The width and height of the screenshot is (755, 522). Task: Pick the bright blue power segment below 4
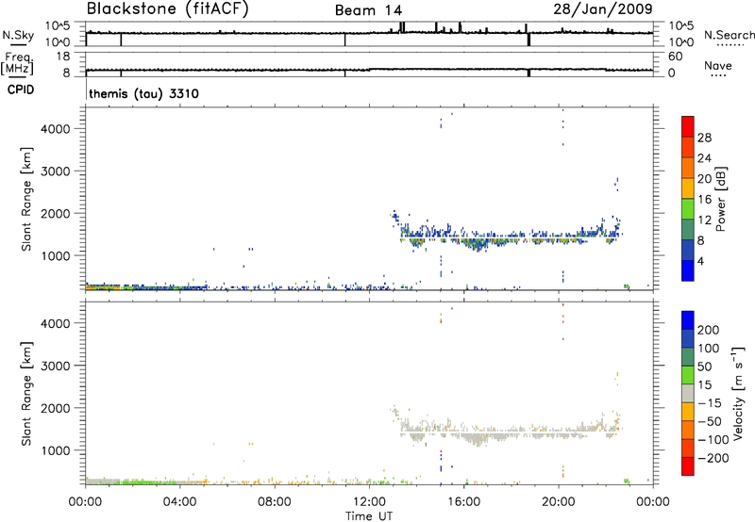tap(688, 270)
